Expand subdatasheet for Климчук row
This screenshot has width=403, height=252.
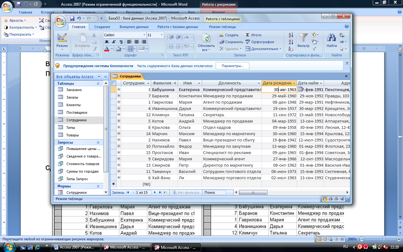coord(119,115)
